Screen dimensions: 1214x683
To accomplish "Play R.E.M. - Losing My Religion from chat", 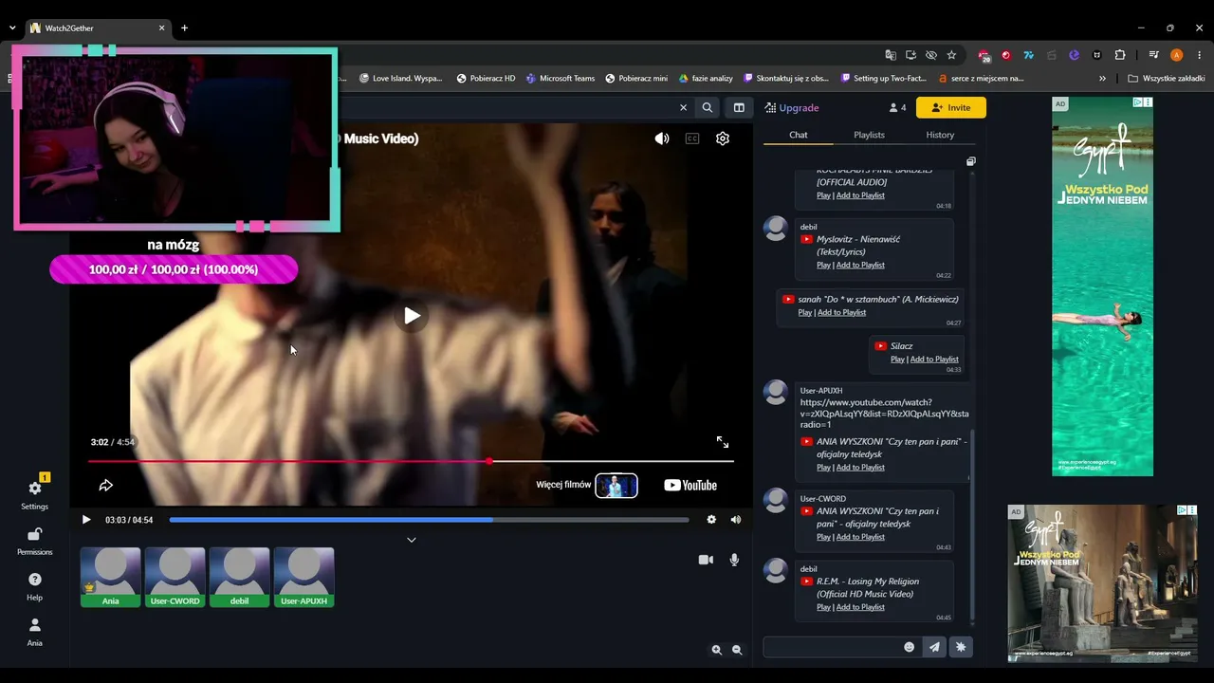I will [823, 607].
